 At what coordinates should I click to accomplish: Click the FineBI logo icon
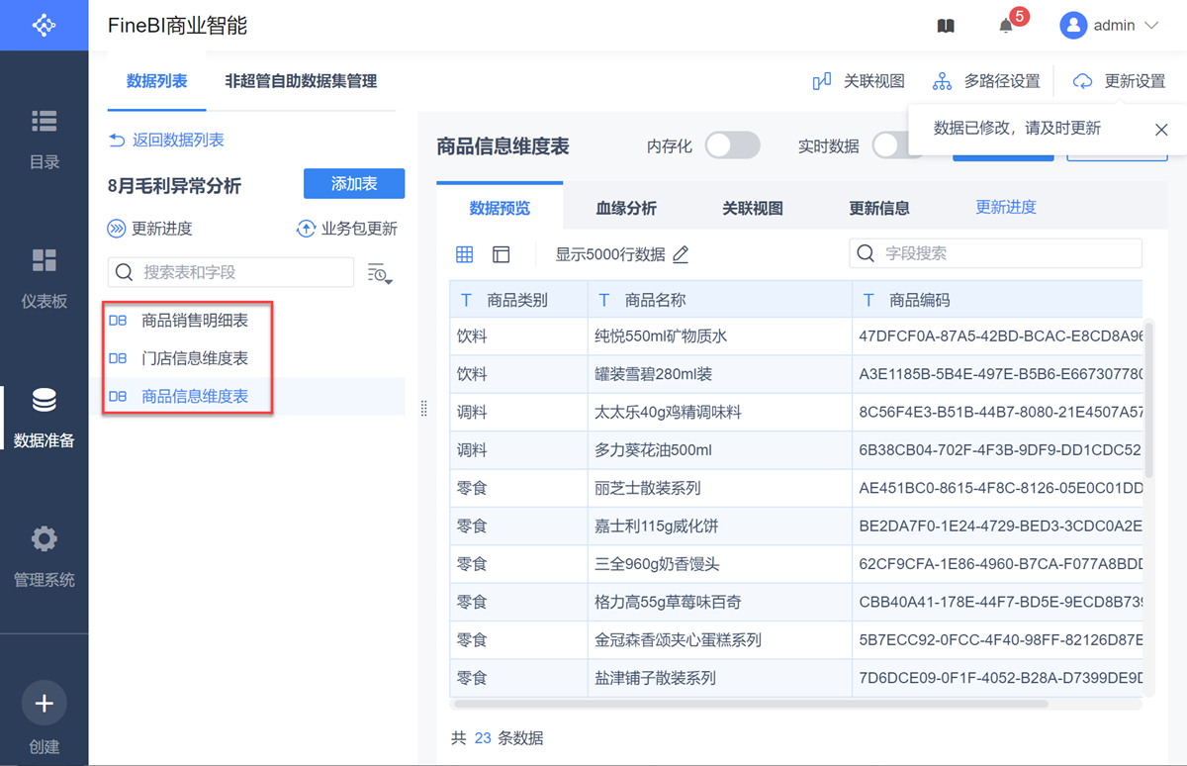pos(44,25)
